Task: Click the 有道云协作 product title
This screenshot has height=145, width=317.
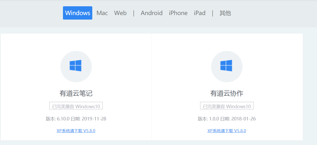Action: [x=227, y=94]
